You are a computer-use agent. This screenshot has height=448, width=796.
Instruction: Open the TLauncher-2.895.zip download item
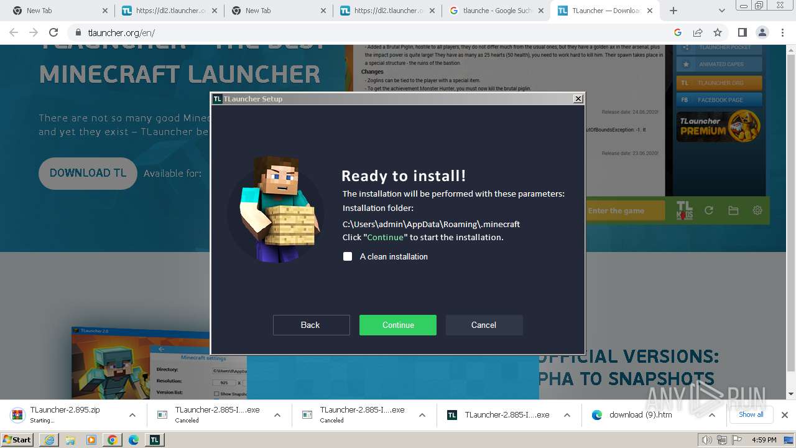click(65, 414)
